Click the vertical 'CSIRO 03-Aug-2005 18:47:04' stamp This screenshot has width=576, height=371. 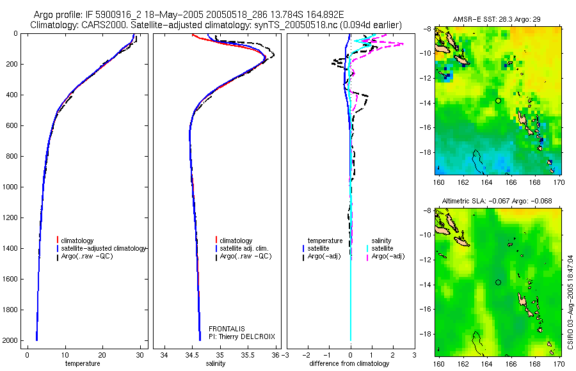pos(570,302)
